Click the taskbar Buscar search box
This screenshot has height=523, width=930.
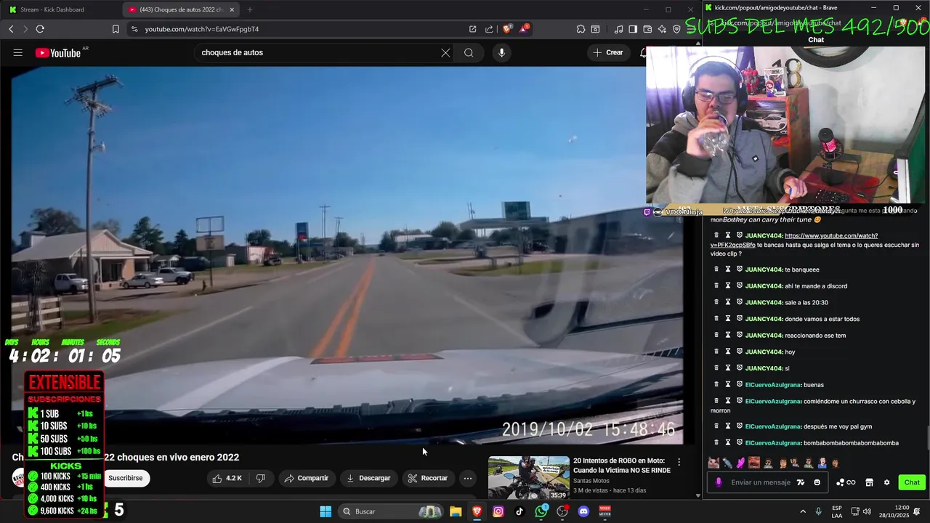(x=392, y=511)
